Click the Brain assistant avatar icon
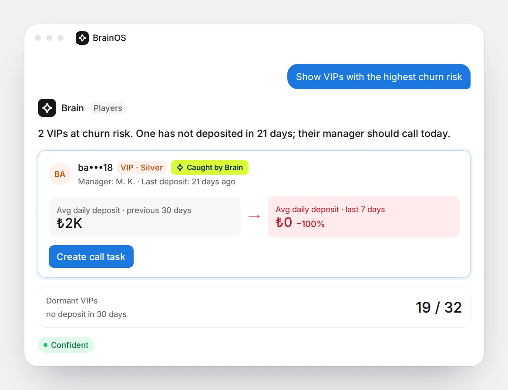 [47, 108]
